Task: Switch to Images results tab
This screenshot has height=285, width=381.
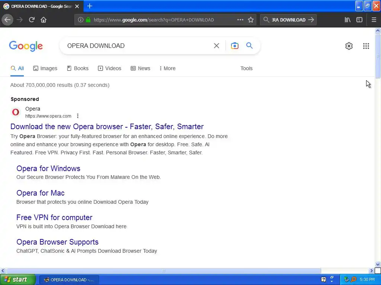Action: (x=45, y=68)
